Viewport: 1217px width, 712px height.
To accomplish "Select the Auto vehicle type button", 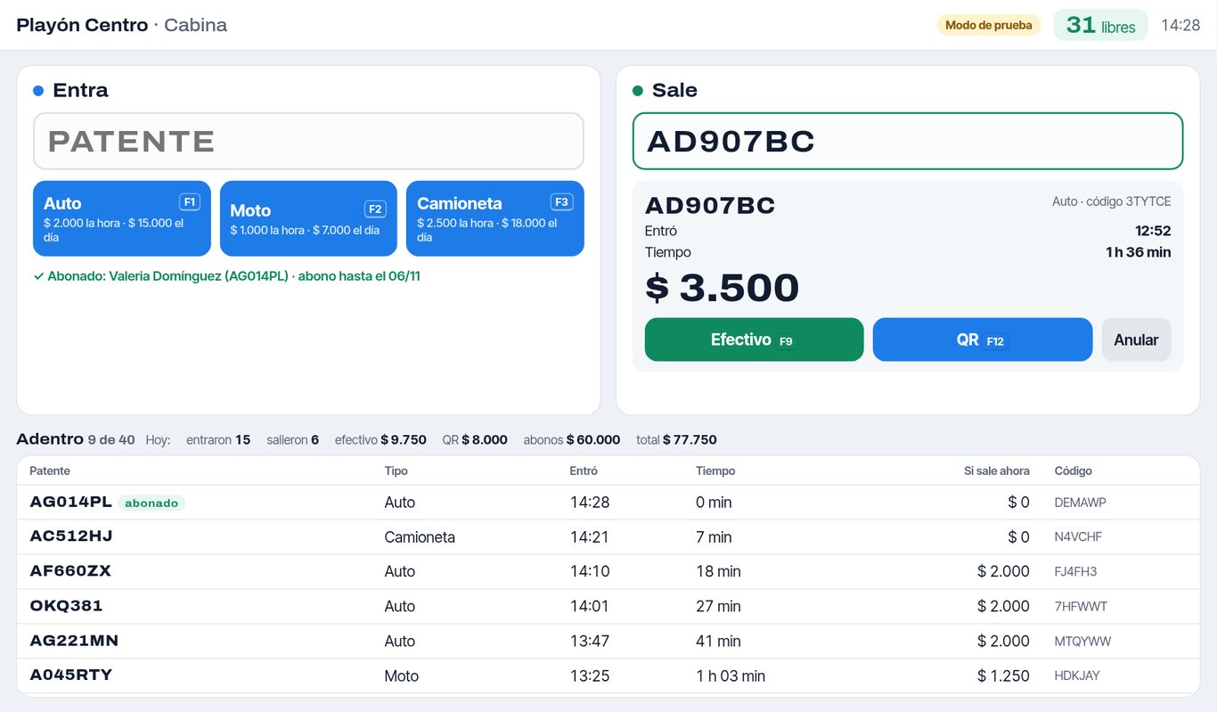I will click(122, 218).
